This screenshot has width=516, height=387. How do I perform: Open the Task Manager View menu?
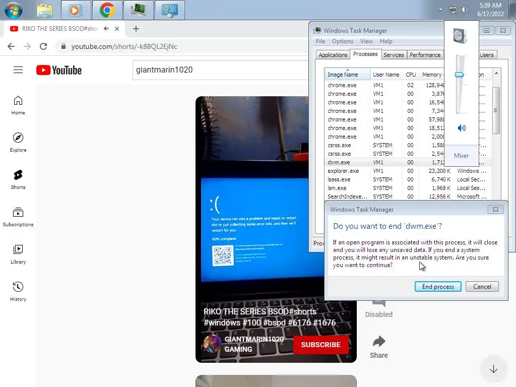[366, 41]
